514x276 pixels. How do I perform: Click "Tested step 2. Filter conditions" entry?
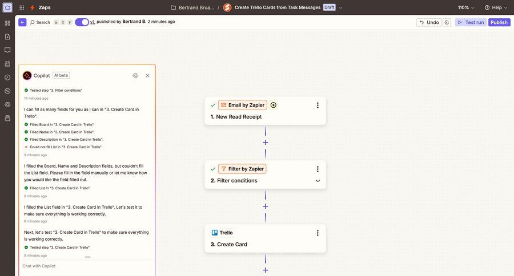(x=56, y=90)
